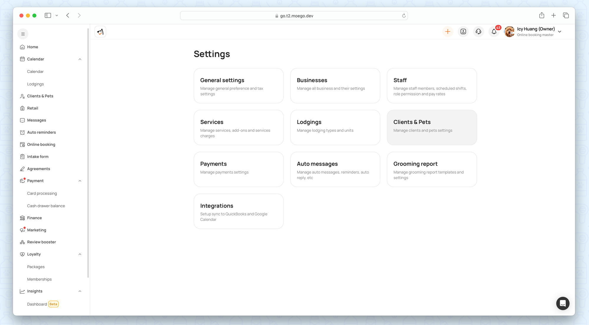Click the upload icon in header
589x325 pixels.
click(463, 31)
